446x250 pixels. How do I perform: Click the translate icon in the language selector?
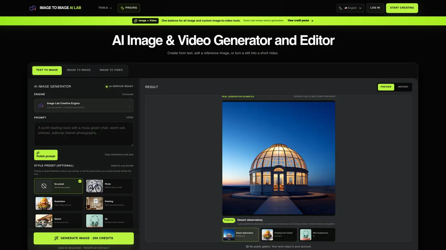340,8
